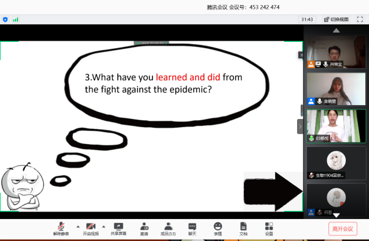Image resolution: width=369 pixels, height=241 pixels.
Task: Show next participants with down arrow
Action: tap(336, 215)
